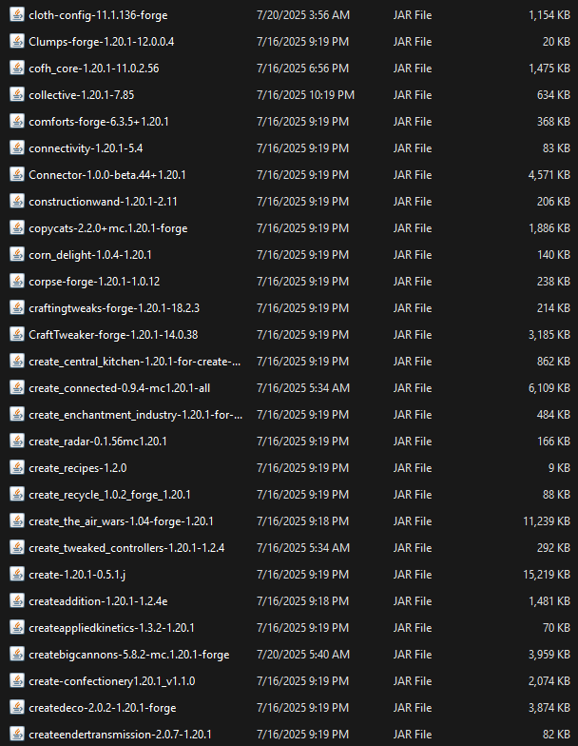Screen dimensions: 578x746
Task: Click the JAR icon for create_radar-0.1.56mc1.20.1
Action: click(17, 442)
